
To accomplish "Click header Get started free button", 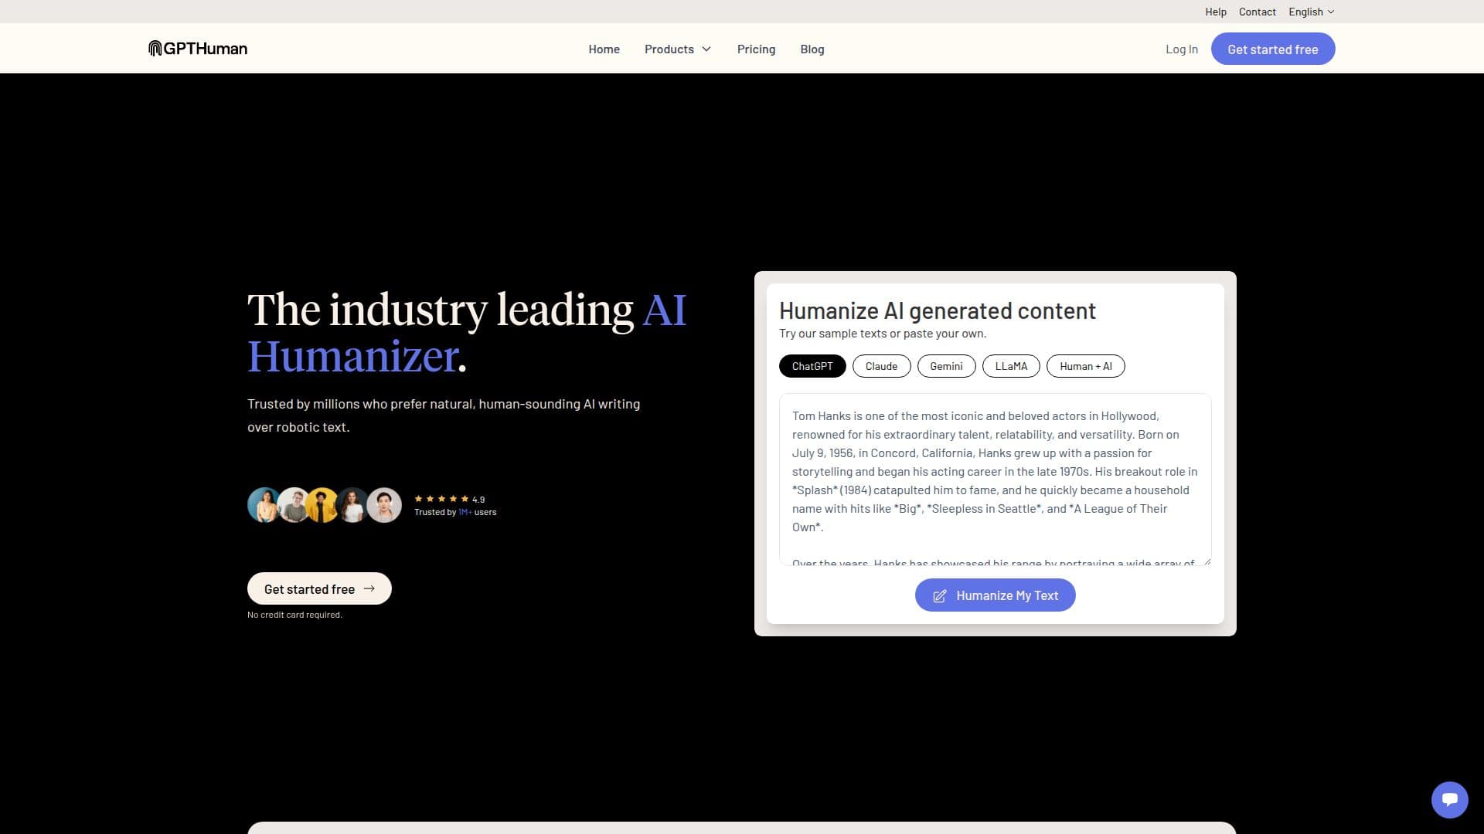I will (x=1273, y=49).
